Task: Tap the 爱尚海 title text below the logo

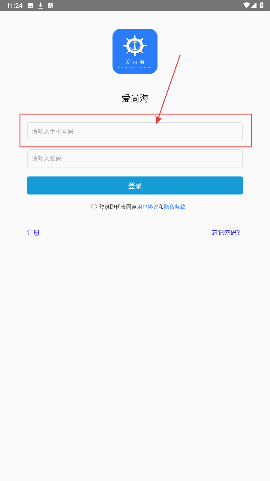Action: (135, 98)
